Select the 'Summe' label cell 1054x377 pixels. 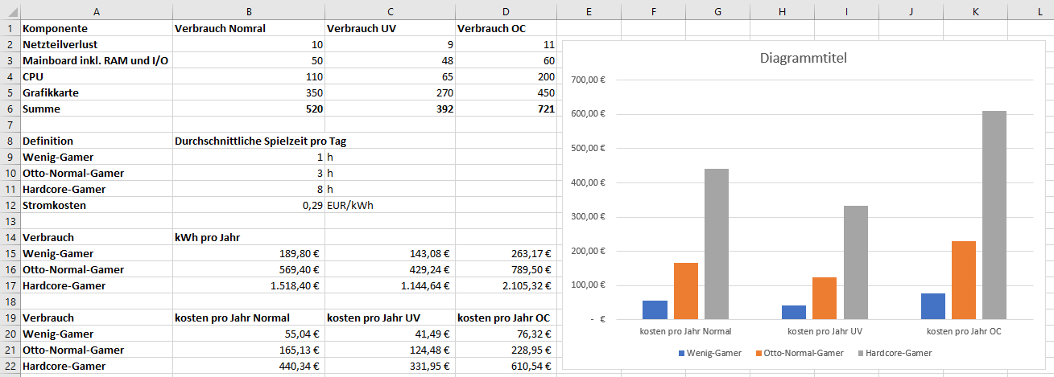pyautogui.click(x=97, y=109)
